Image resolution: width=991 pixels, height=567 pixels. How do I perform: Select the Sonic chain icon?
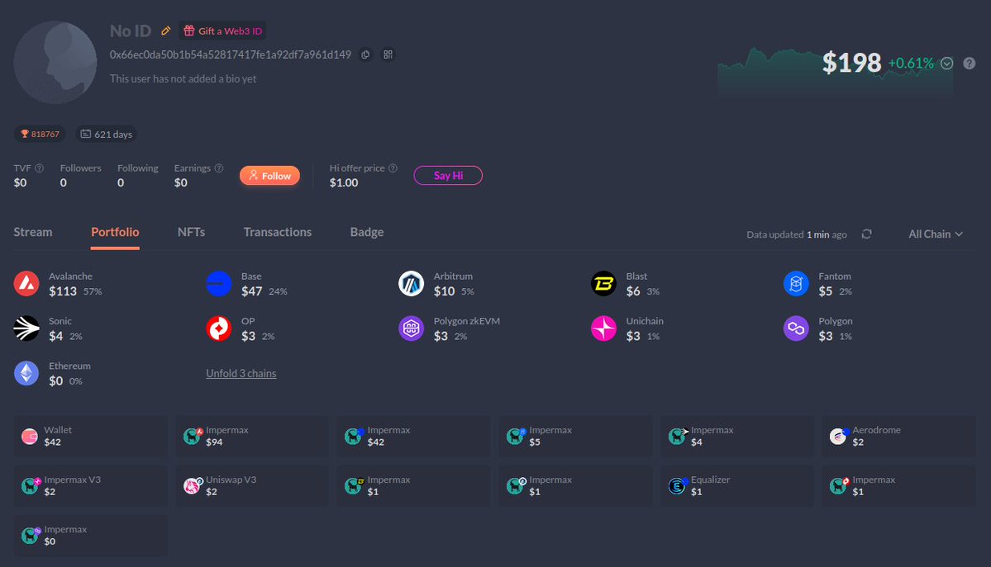tap(26, 328)
